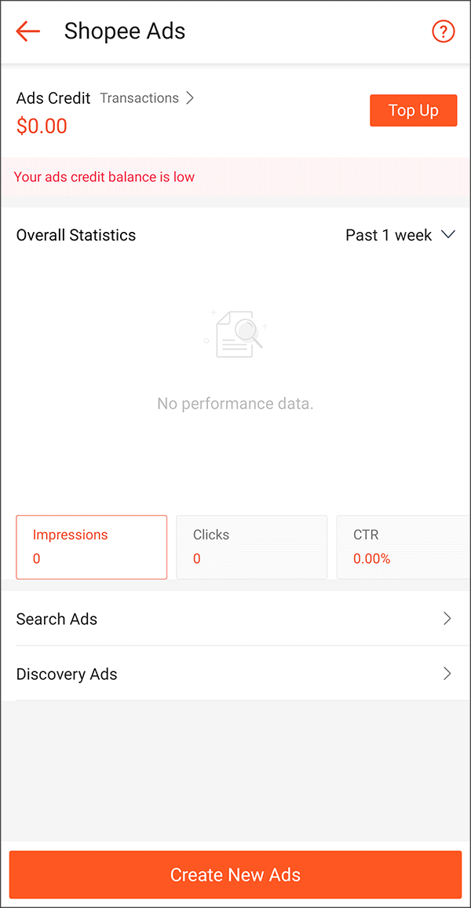Click the chevron next to Transactions
Viewport: 471px width, 908px height.
(x=189, y=97)
